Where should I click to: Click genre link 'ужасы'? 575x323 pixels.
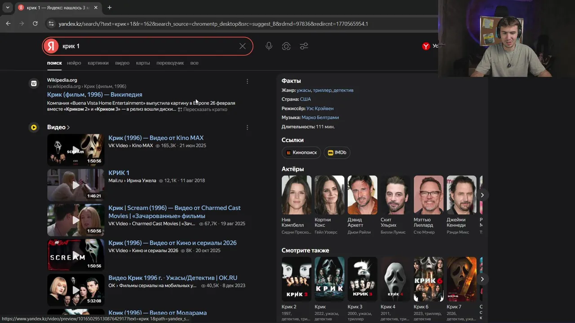tap(304, 90)
